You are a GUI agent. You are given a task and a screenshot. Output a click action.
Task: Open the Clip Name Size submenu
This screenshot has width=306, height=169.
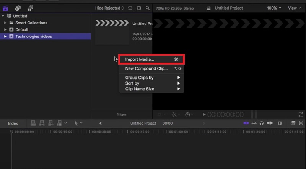click(x=151, y=89)
